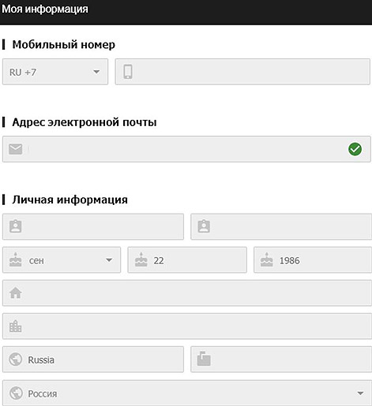The width and height of the screenshot is (372, 406).
Task: Click the Моя информация header title
Action: (x=45, y=9)
